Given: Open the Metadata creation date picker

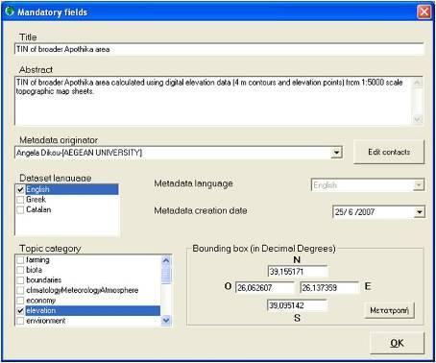Looking at the screenshot, I should (x=419, y=212).
